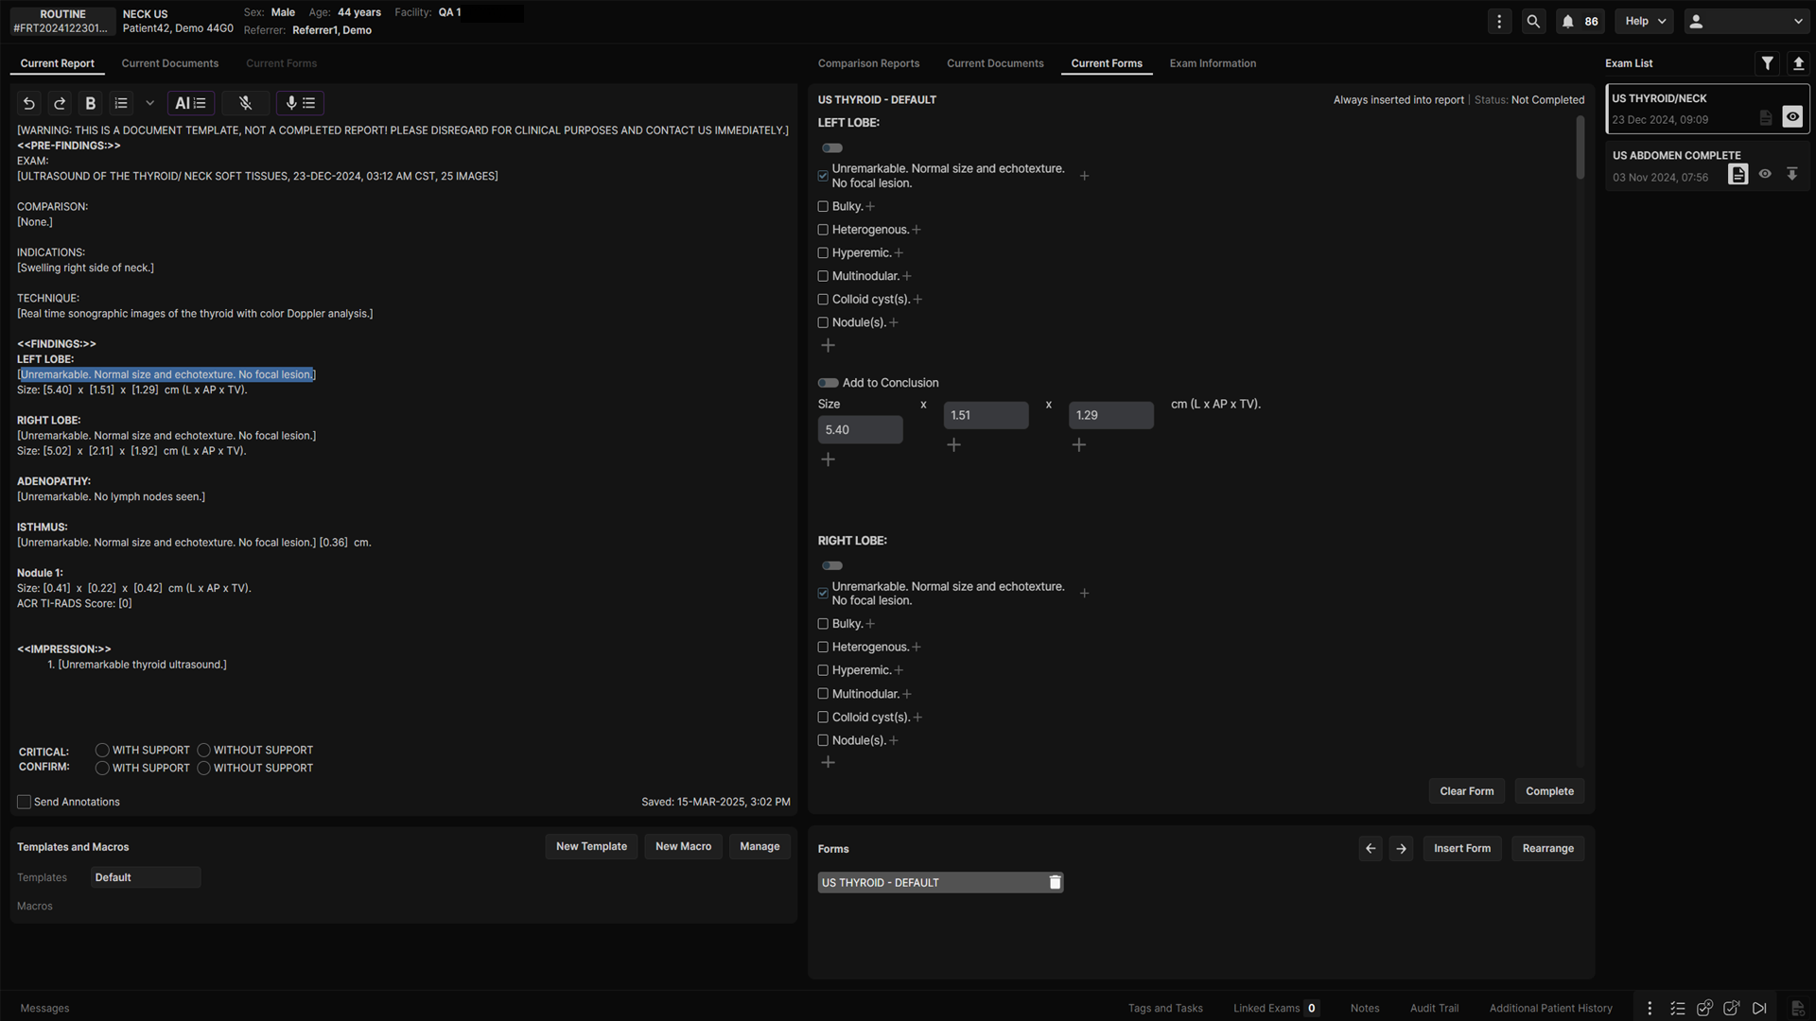Click the Exam List filter icon

click(1767, 63)
